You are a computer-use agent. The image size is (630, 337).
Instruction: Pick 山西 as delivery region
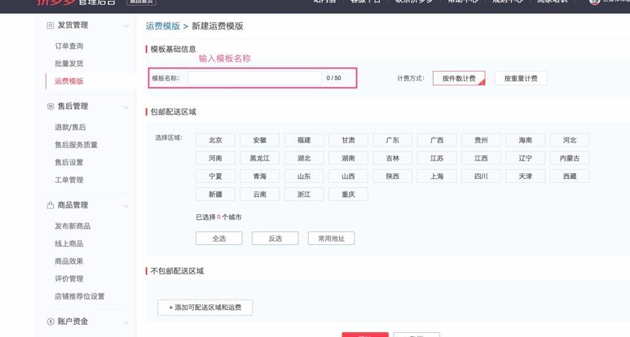coord(348,176)
